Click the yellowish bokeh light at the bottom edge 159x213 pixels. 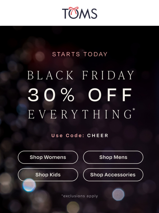click(x=73, y=207)
